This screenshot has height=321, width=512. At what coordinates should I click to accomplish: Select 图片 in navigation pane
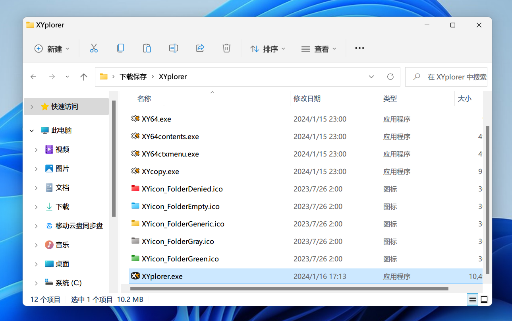(x=62, y=168)
